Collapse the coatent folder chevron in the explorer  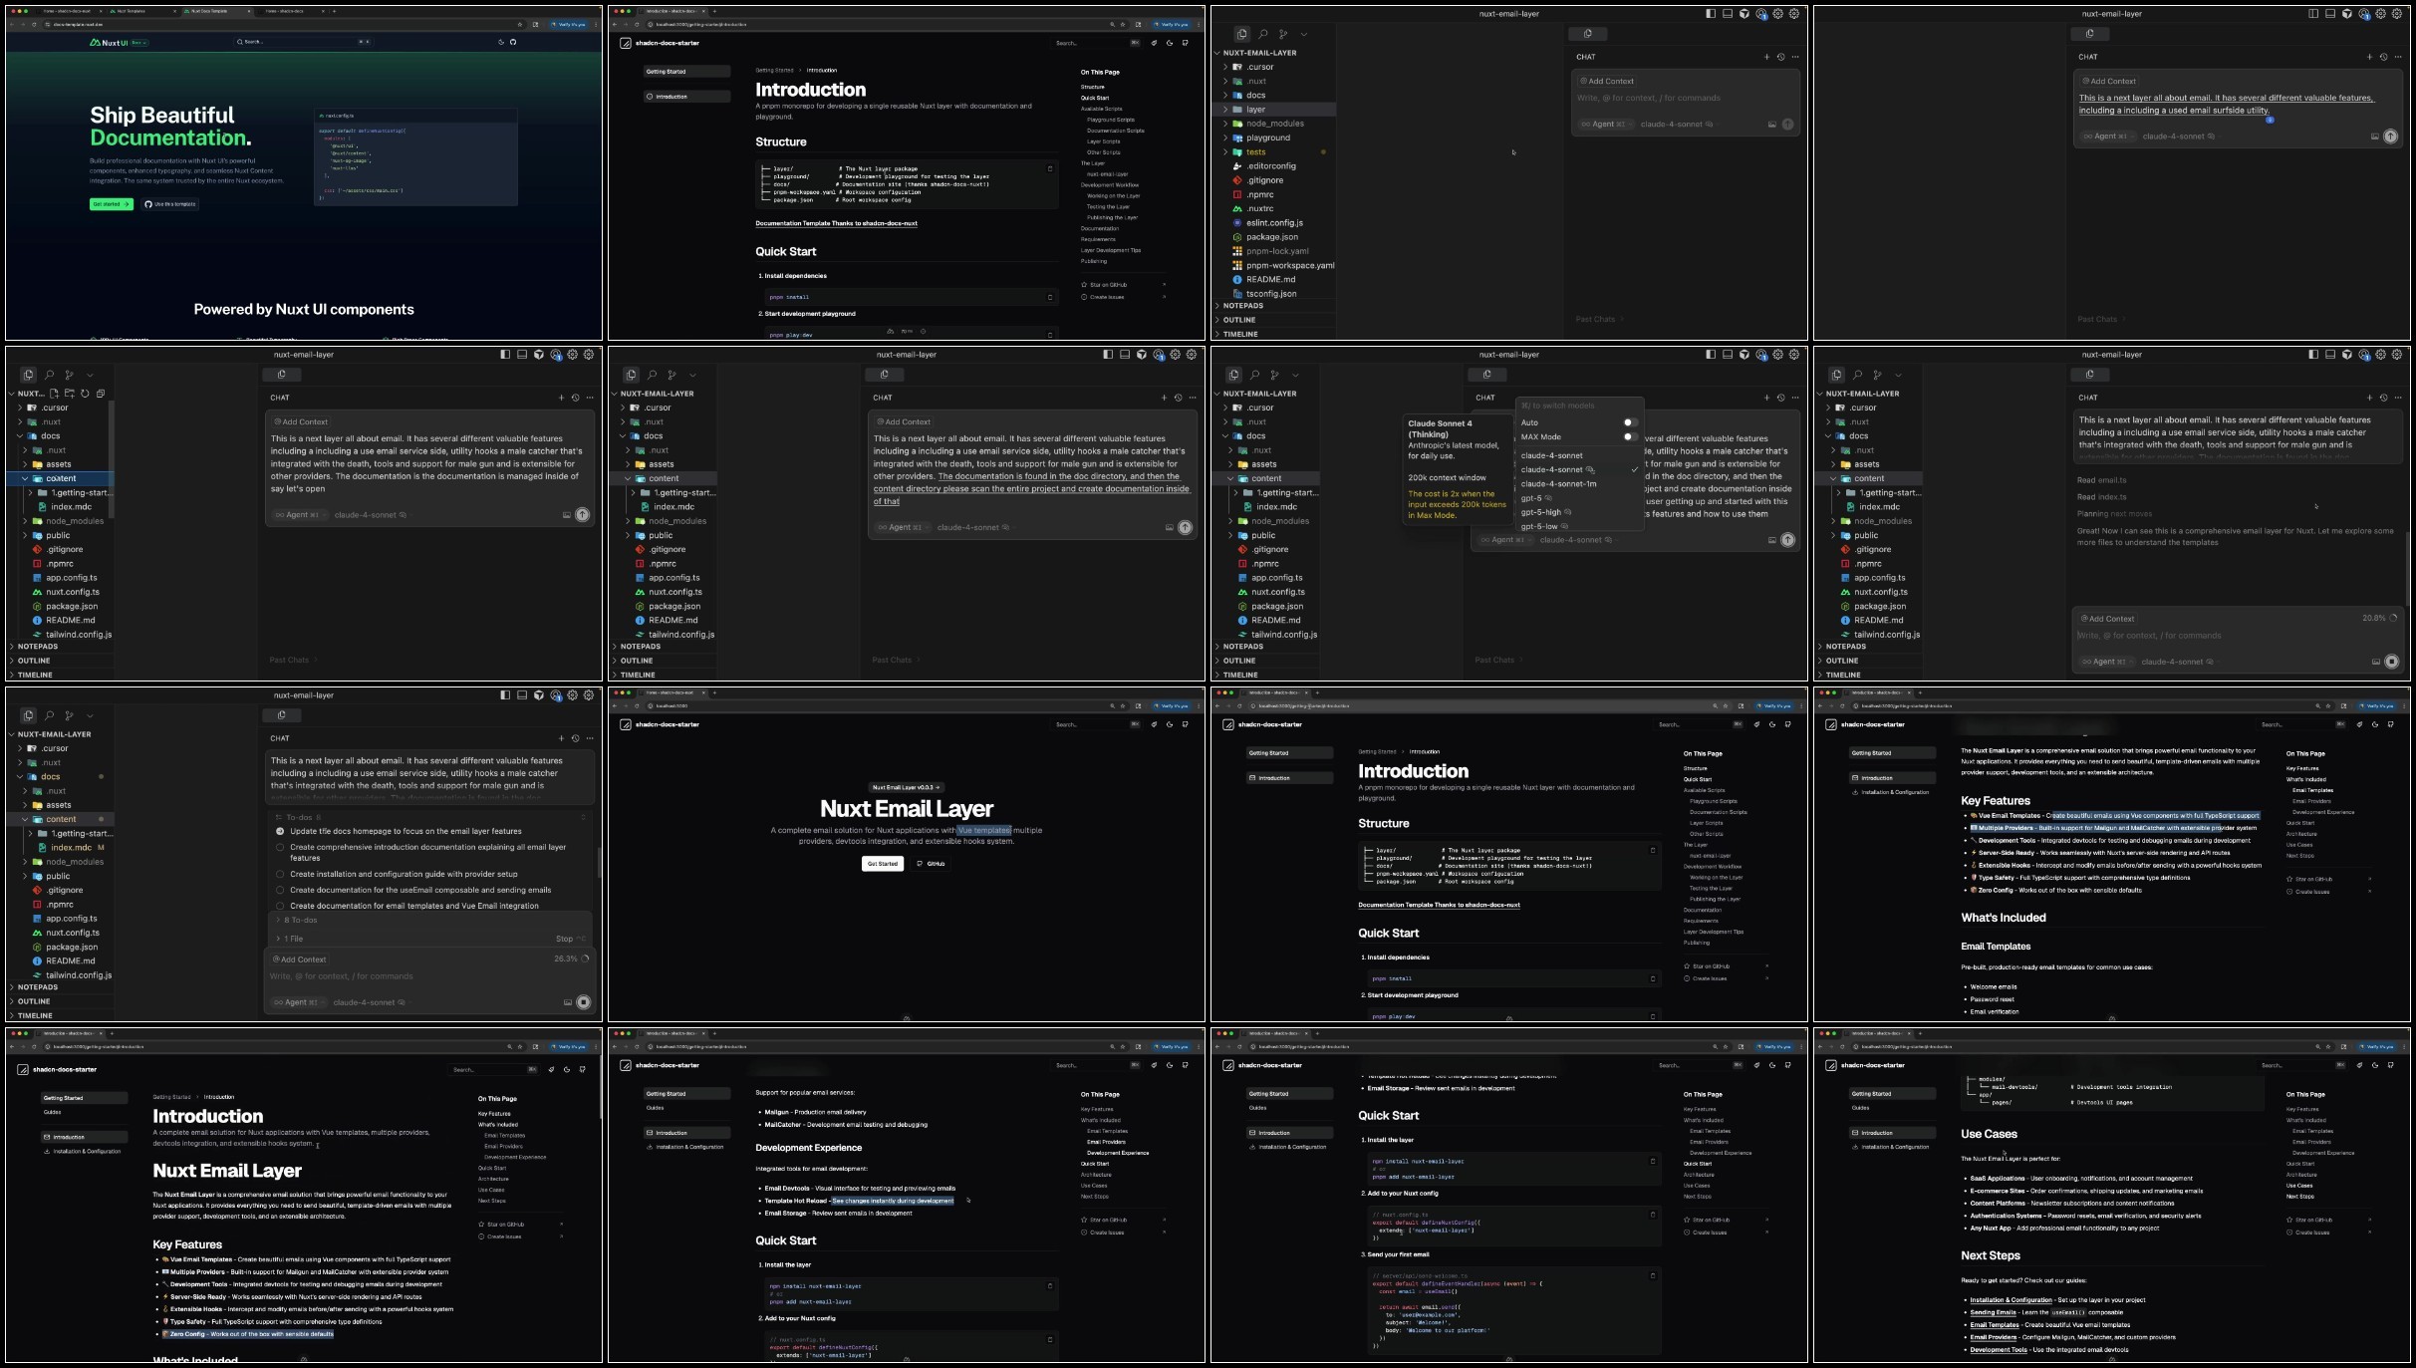tap(25, 478)
